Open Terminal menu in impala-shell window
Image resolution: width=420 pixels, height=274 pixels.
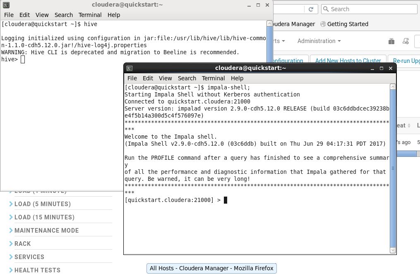tap(213, 78)
